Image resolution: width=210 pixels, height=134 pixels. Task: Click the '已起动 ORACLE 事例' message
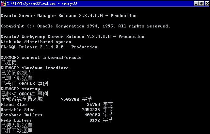(24, 94)
